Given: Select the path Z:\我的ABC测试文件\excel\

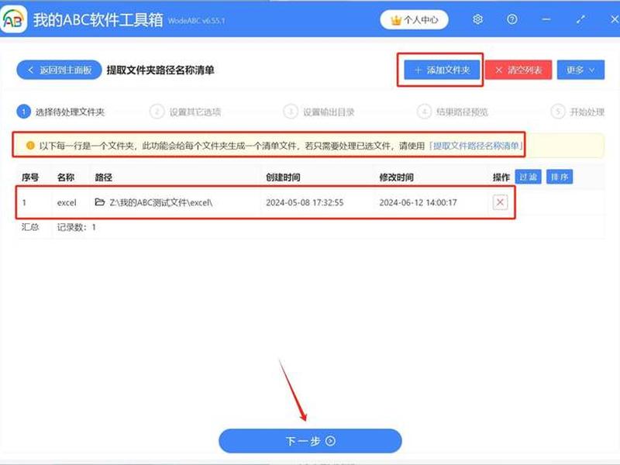Looking at the screenshot, I should [161, 202].
